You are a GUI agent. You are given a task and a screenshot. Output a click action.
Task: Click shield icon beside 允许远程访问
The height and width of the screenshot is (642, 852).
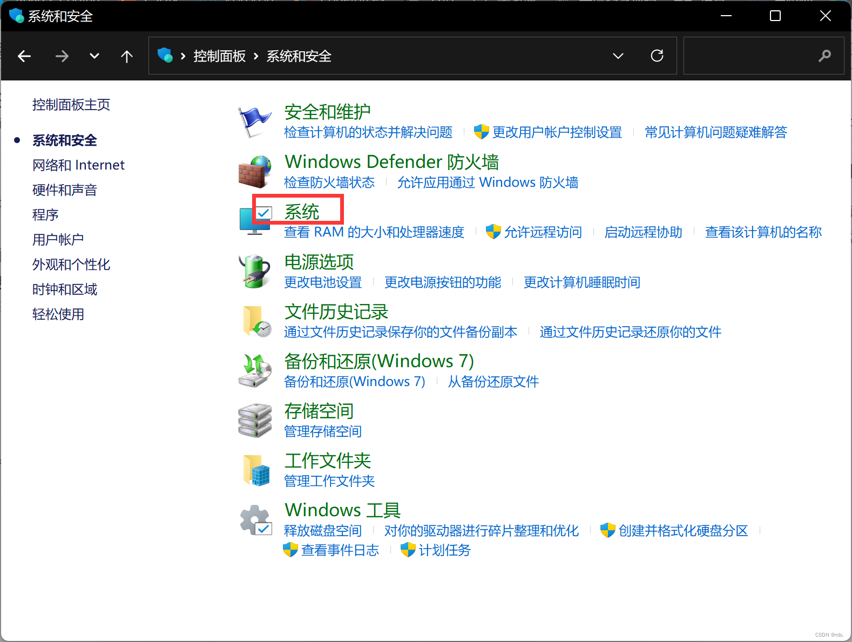(493, 232)
